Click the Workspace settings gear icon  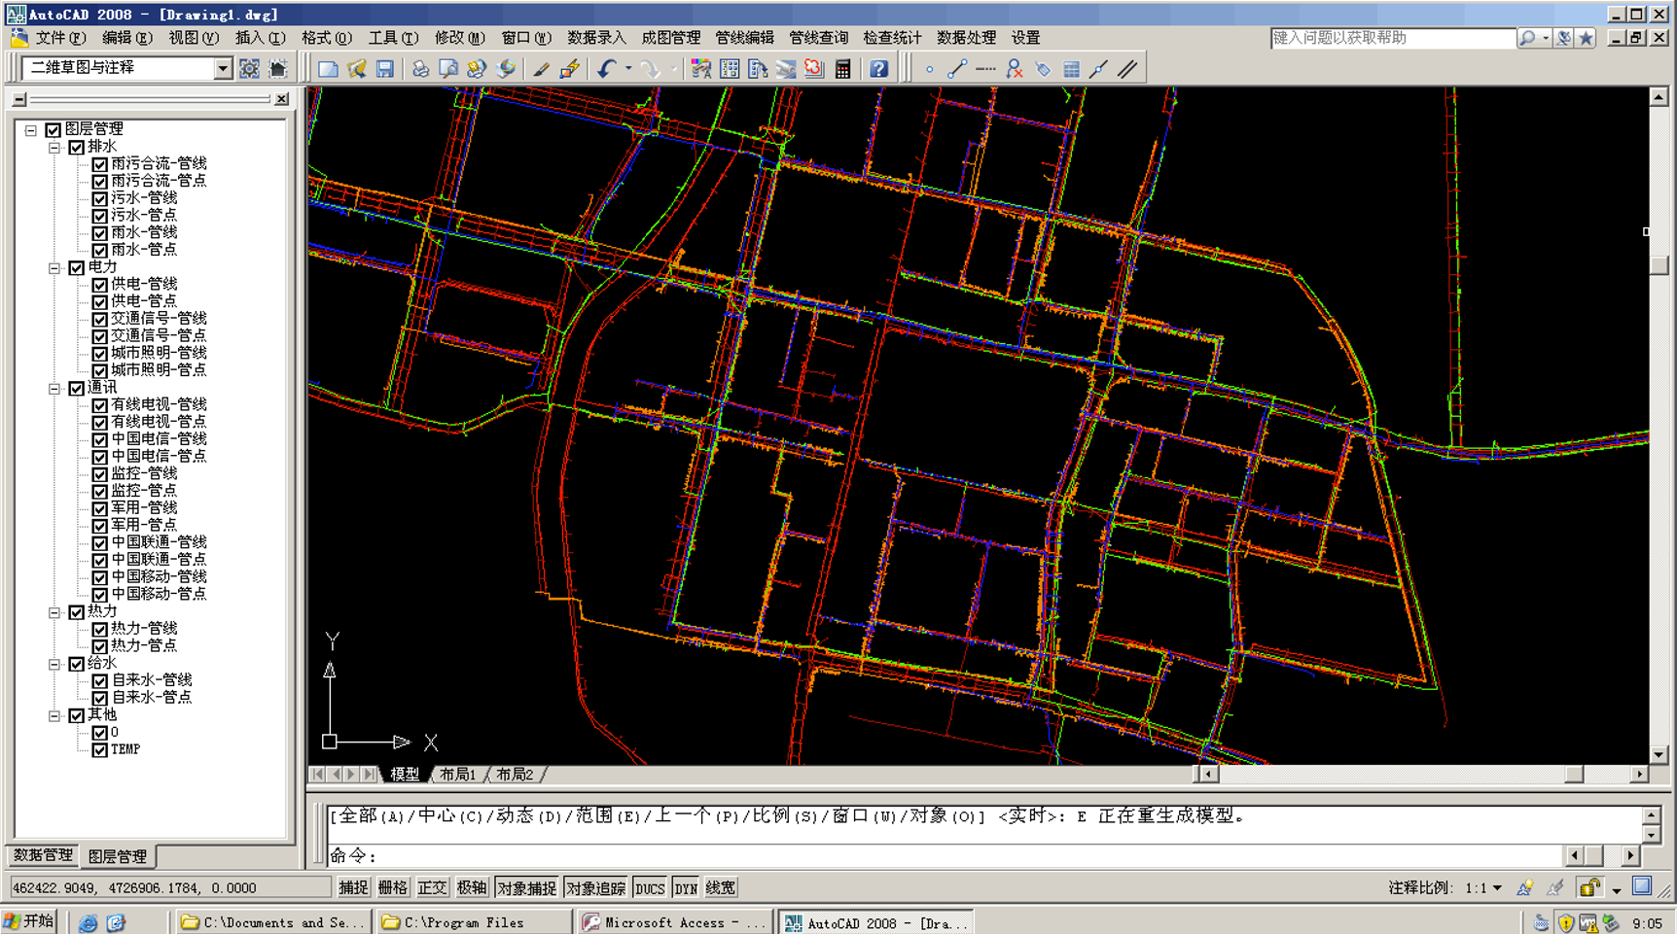click(x=250, y=68)
